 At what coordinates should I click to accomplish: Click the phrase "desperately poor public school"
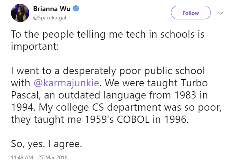point(134,71)
